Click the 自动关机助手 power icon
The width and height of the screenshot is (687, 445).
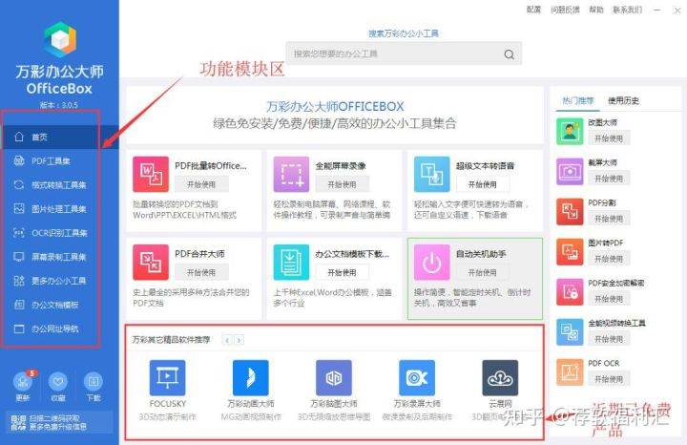point(432,263)
